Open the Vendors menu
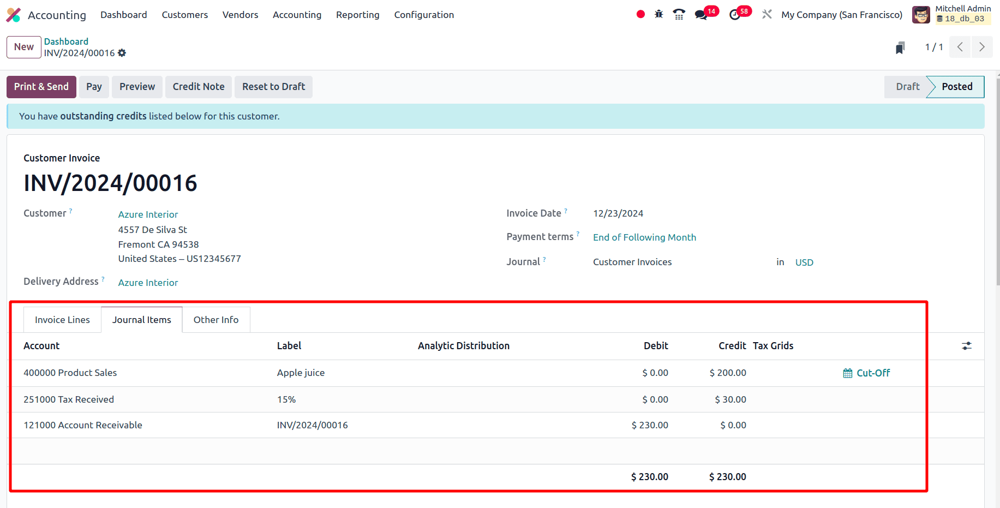This screenshot has height=508, width=1000. point(241,15)
